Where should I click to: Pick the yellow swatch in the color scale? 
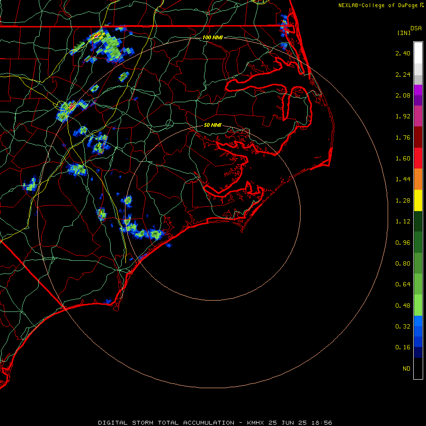coord(418,201)
